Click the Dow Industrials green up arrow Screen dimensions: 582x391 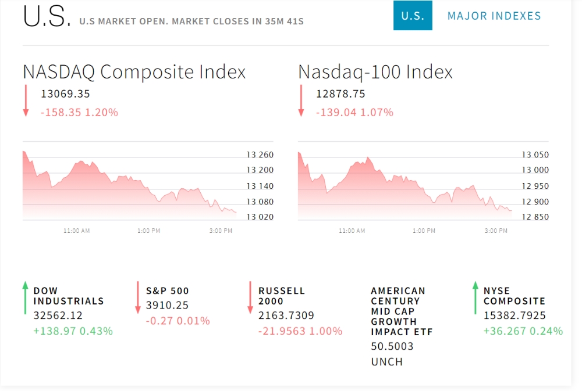[x=25, y=297]
